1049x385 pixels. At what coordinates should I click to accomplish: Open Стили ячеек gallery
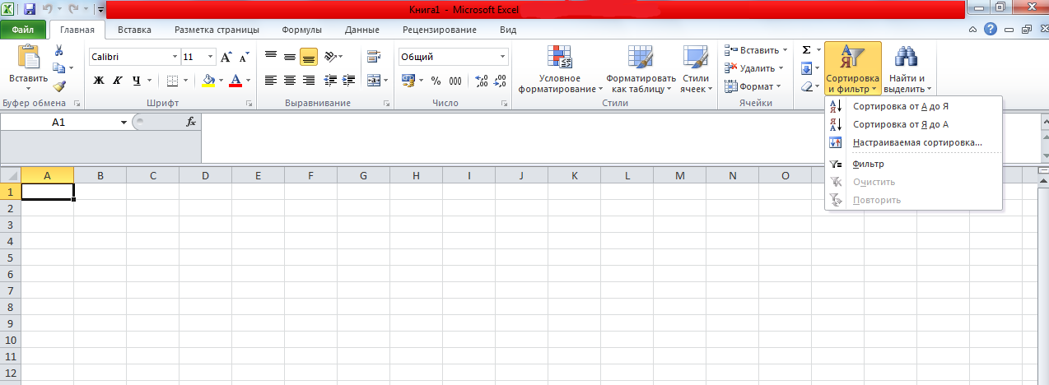click(x=696, y=69)
